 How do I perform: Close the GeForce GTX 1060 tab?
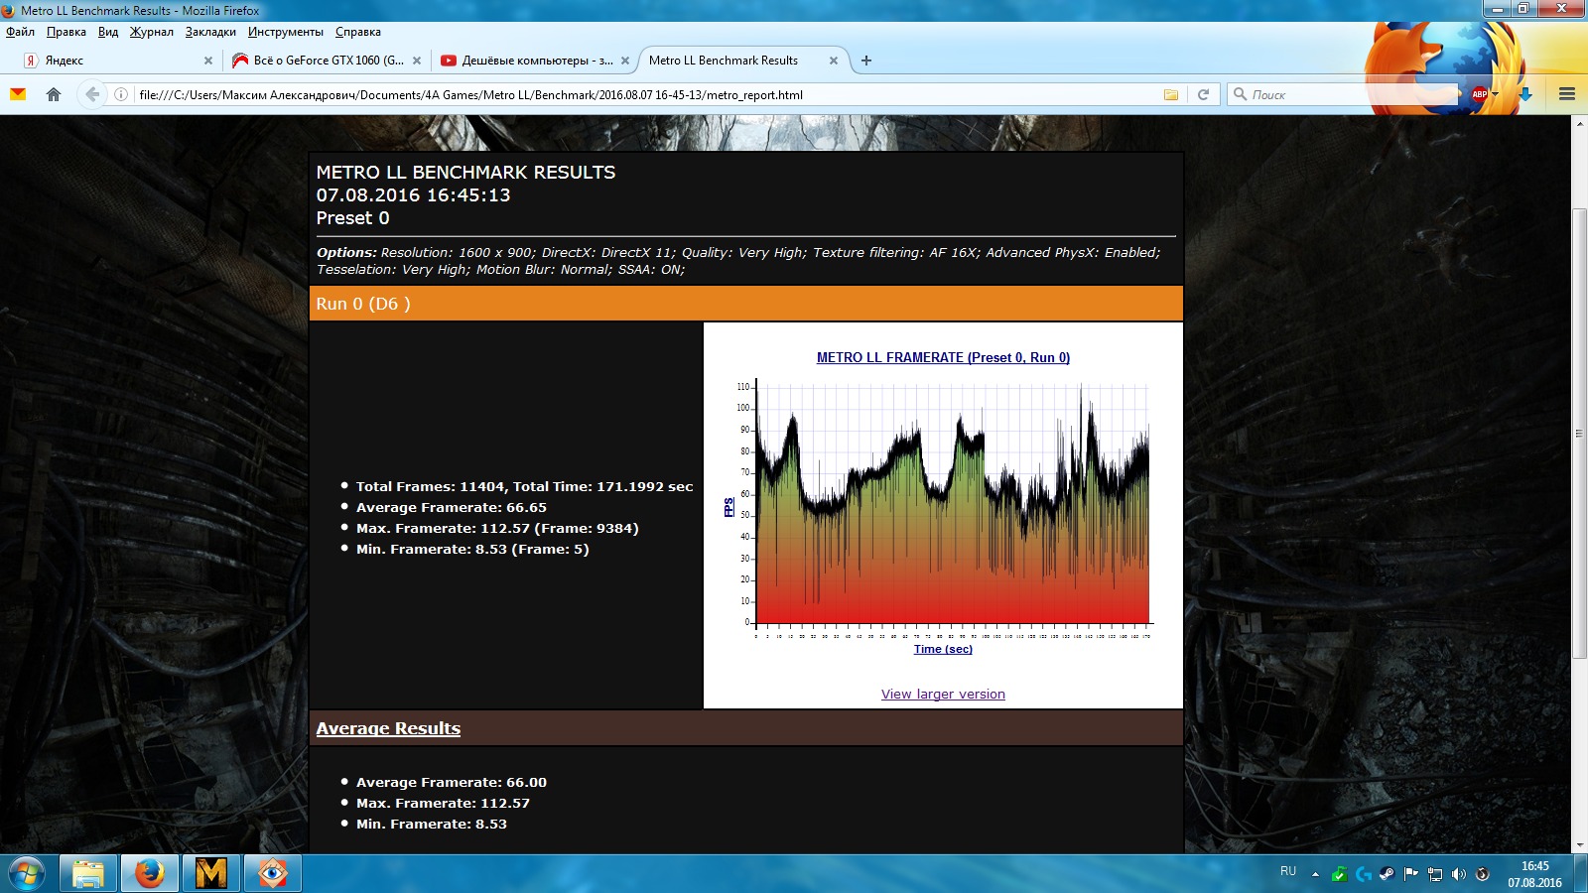tap(417, 61)
